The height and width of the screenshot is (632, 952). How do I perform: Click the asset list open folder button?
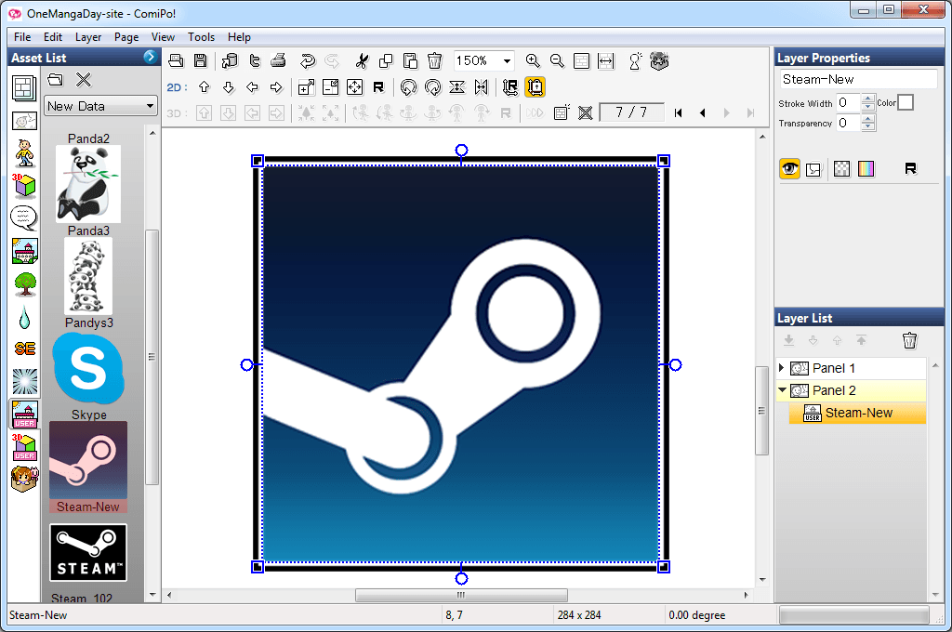pyautogui.click(x=55, y=80)
